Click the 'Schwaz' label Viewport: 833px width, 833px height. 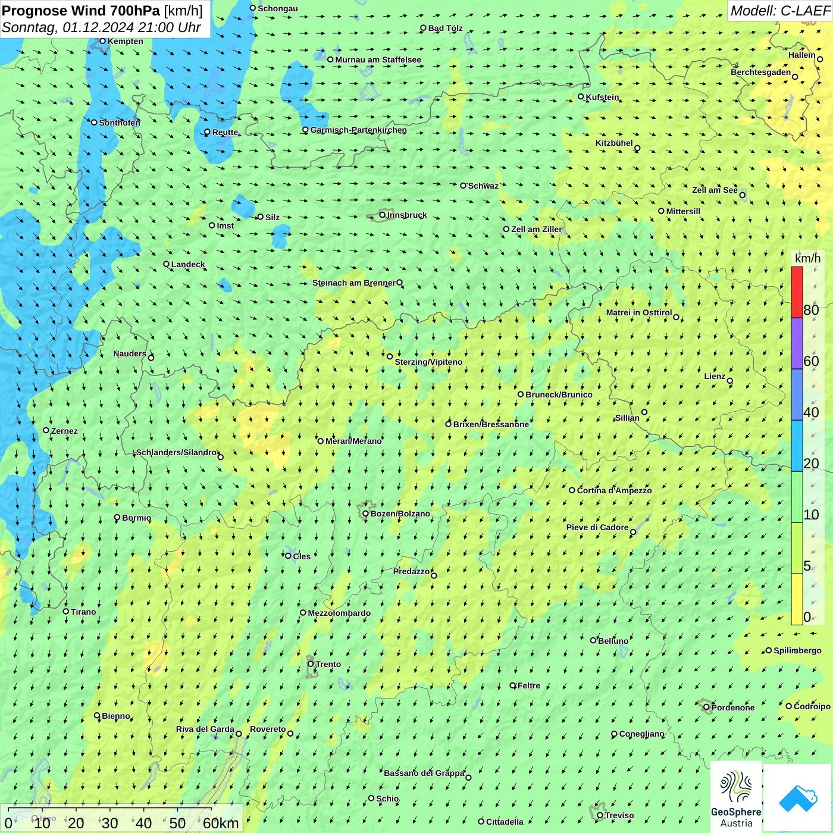point(483,186)
